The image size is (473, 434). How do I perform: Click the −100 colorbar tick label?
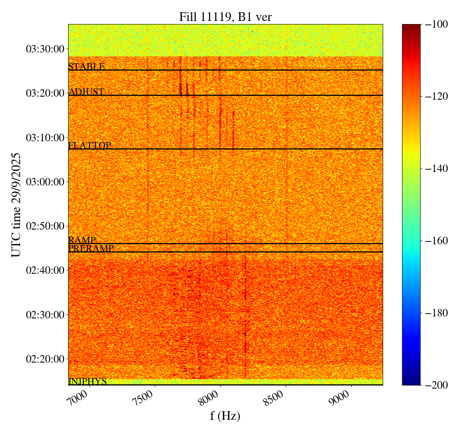437,24
